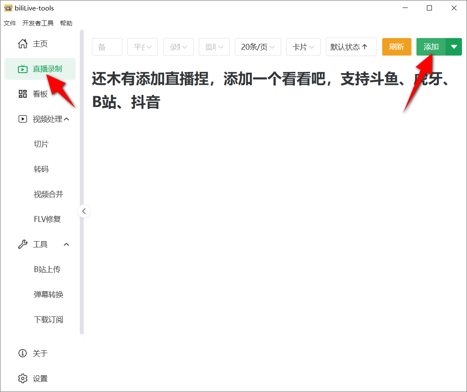The width and height of the screenshot is (467, 392).
Task: Open the 视频处理 video processing icon
Action: coord(23,119)
